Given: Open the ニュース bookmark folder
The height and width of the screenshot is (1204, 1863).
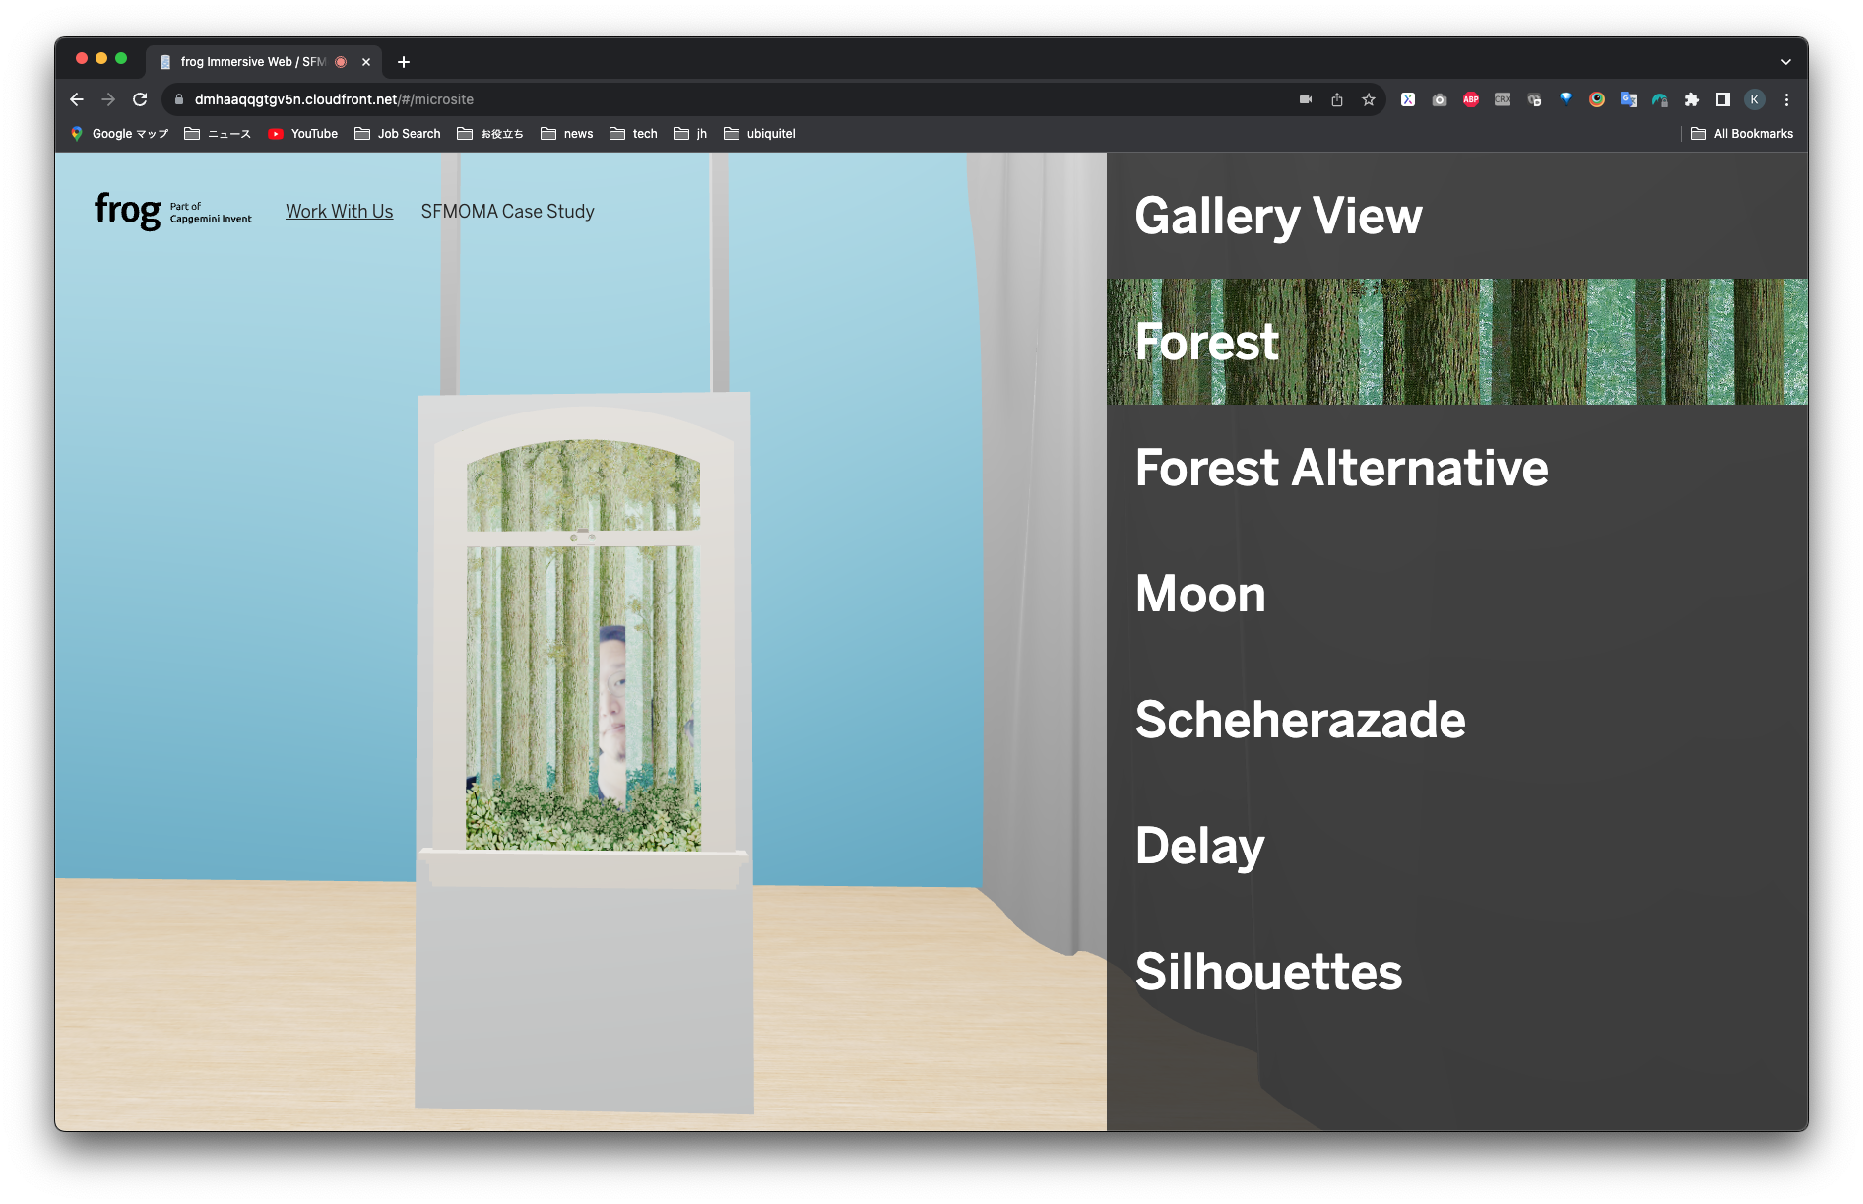Looking at the screenshot, I should point(218,134).
